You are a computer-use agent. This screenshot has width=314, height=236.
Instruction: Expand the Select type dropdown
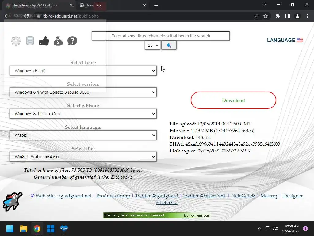pos(83,71)
